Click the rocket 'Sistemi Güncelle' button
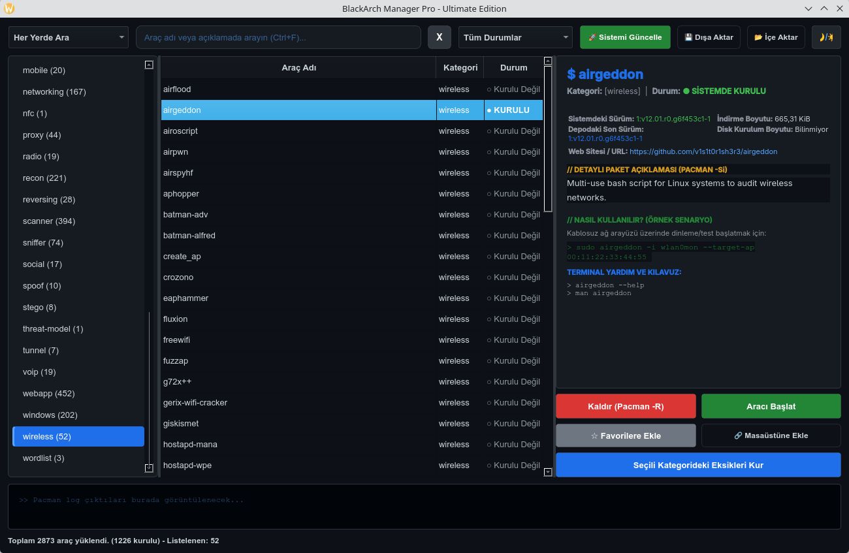This screenshot has height=553, width=849. (625, 37)
